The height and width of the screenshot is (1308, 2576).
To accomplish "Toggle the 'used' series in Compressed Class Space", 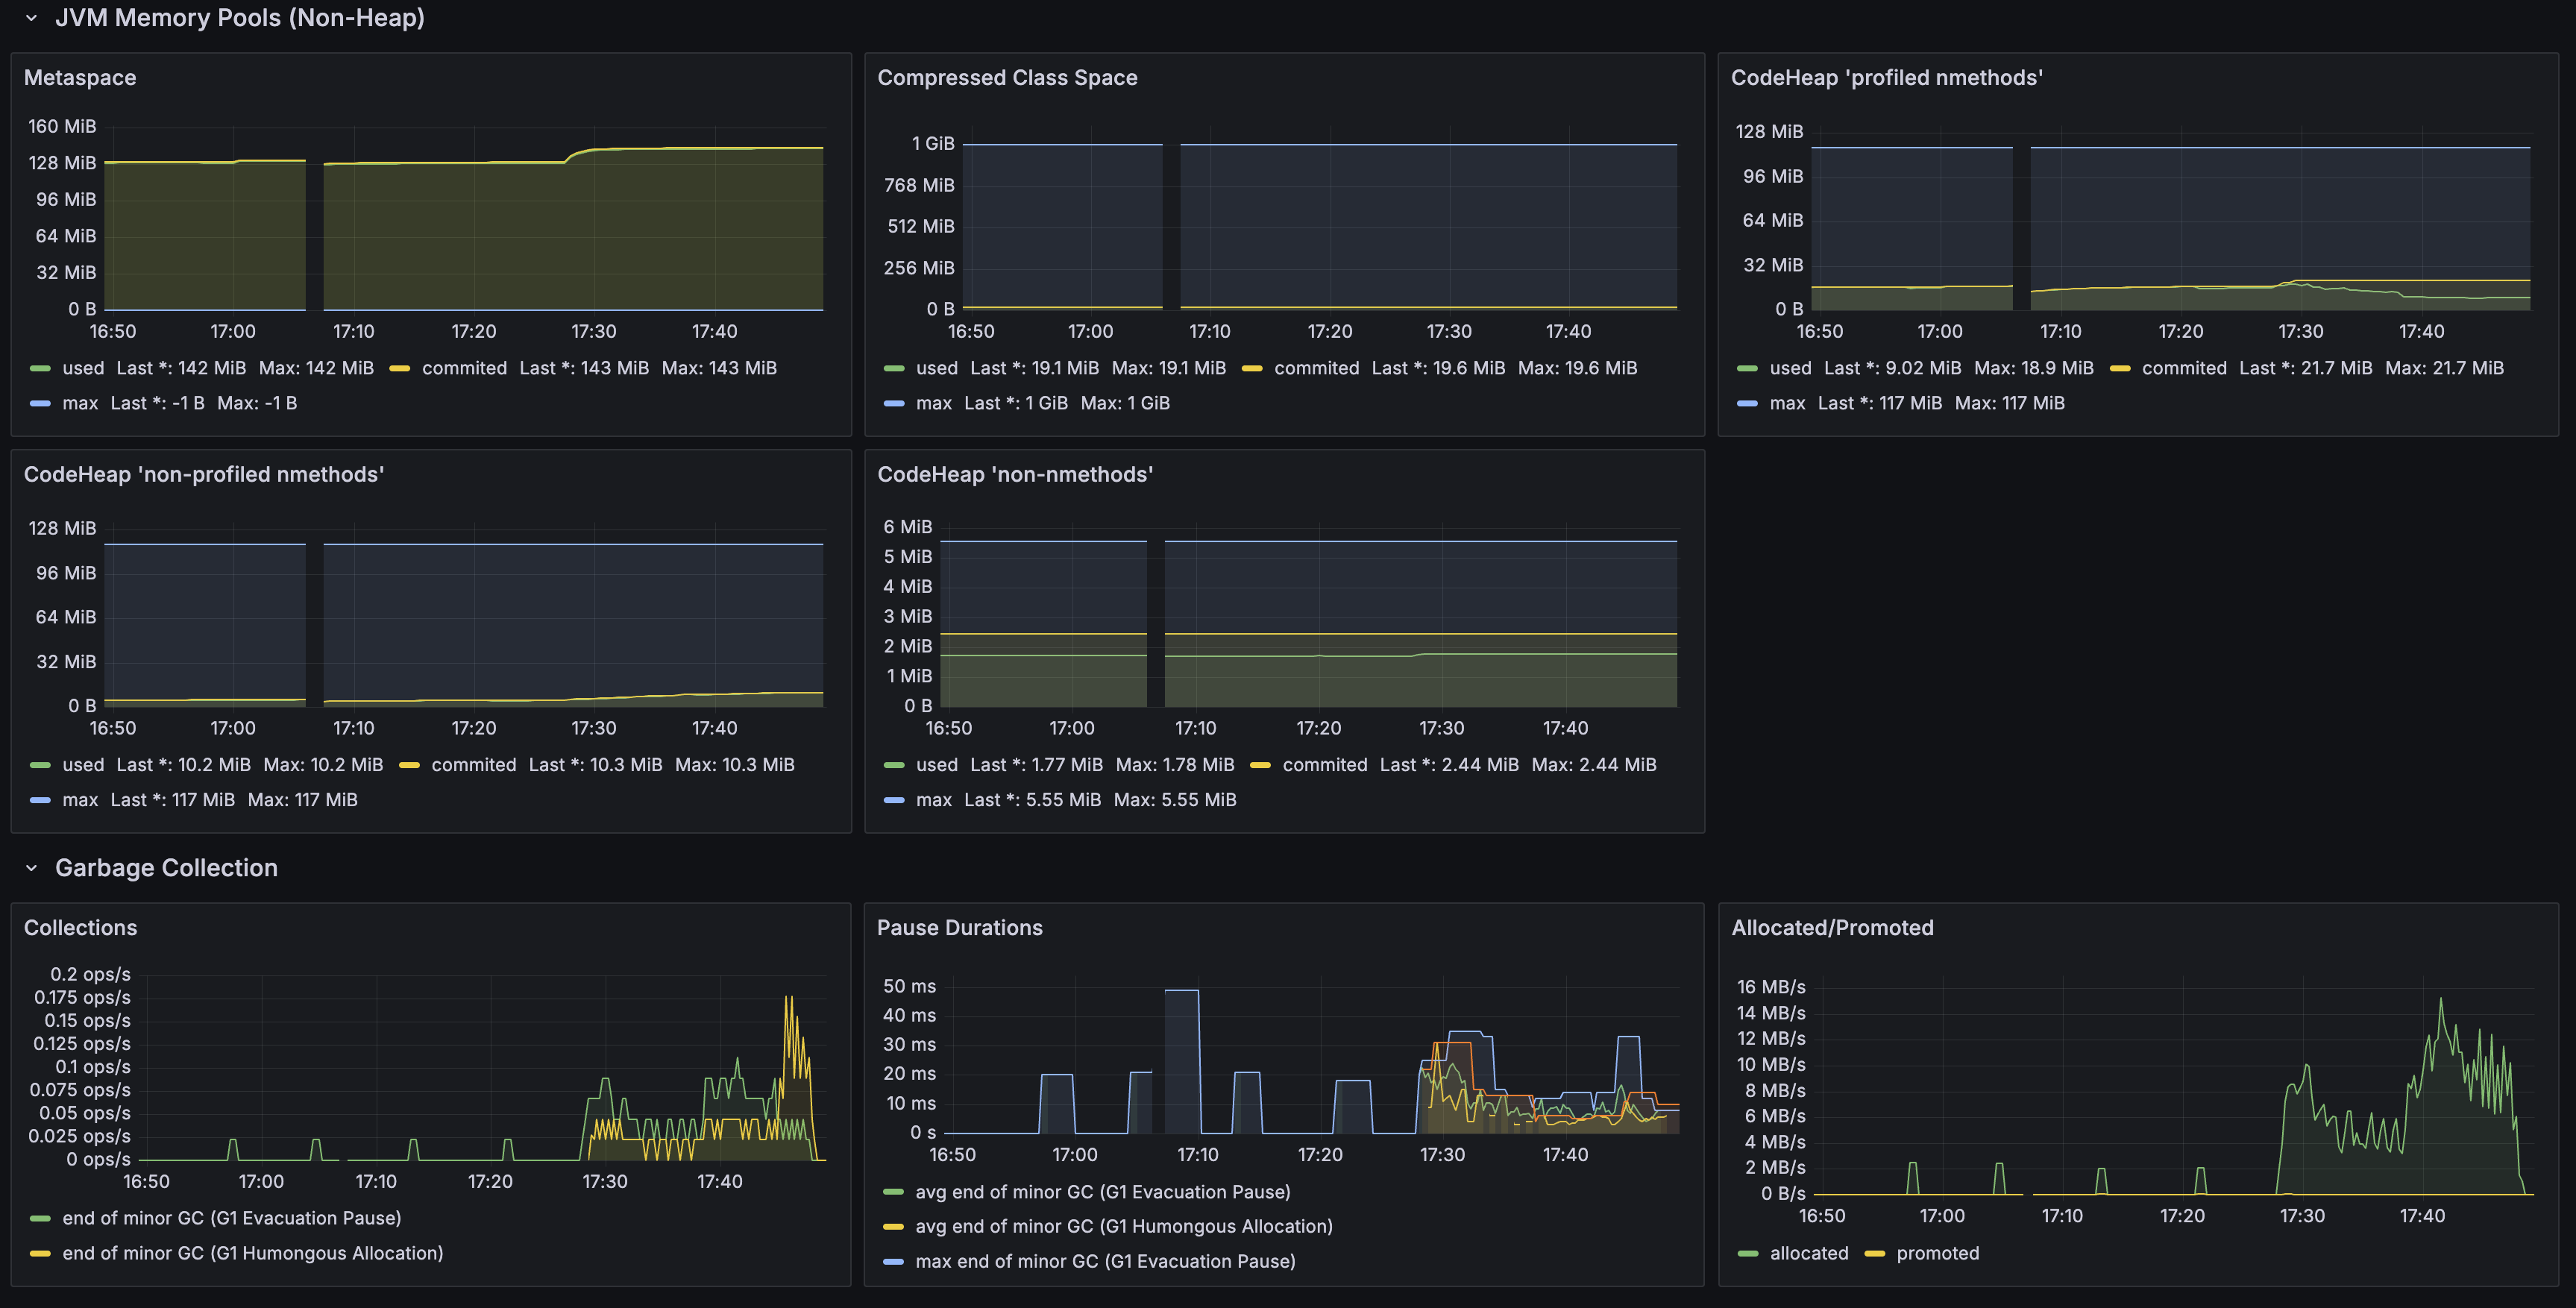I will point(935,368).
